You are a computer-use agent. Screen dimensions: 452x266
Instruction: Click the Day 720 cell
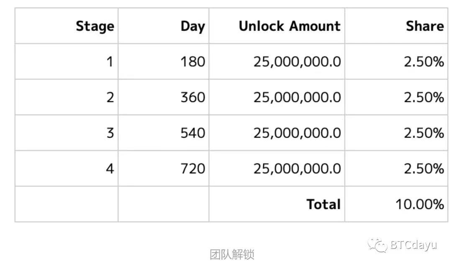[x=193, y=169]
